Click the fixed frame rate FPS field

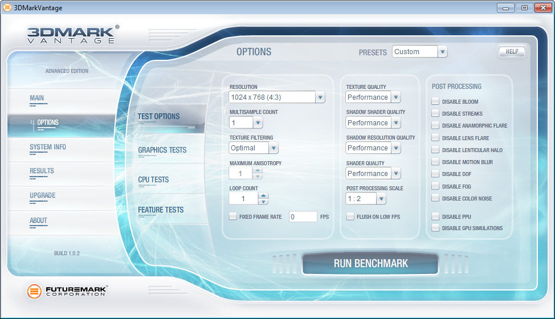tap(303, 216)
